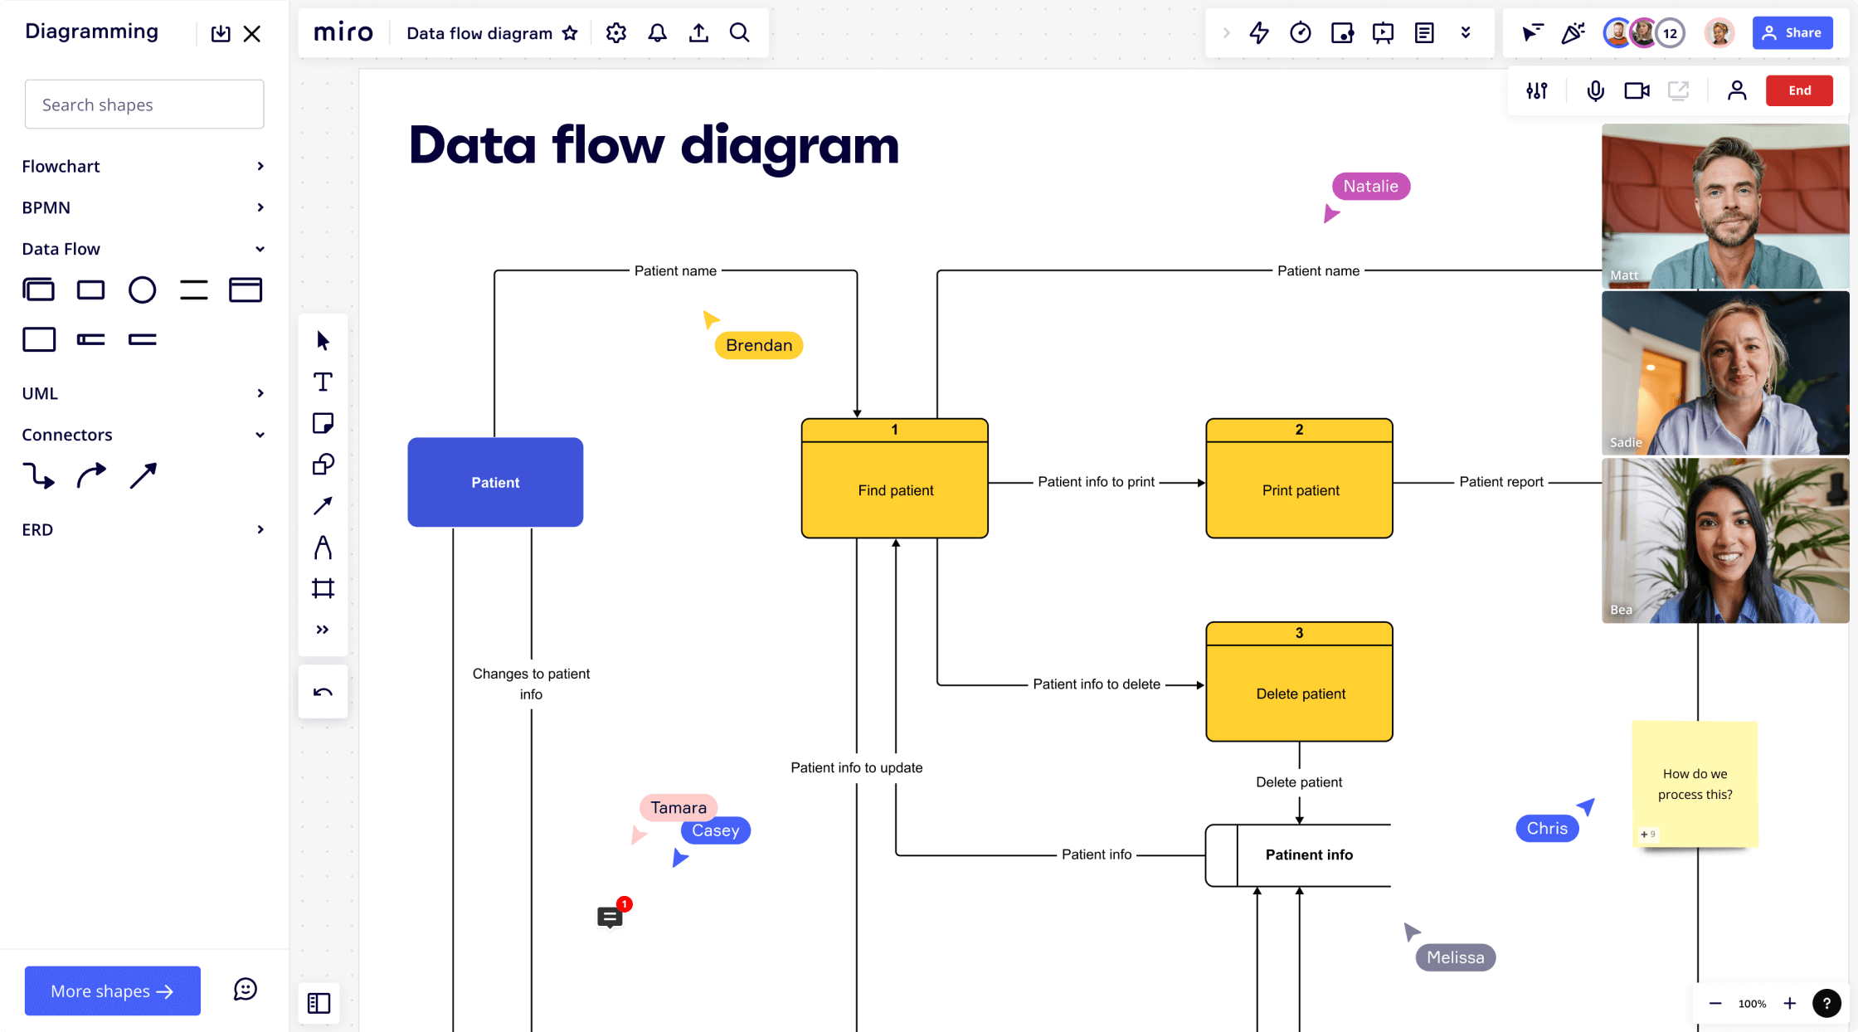Select the text tool in toolbar
1858x1032 pixels.
[x=323, y=382]
